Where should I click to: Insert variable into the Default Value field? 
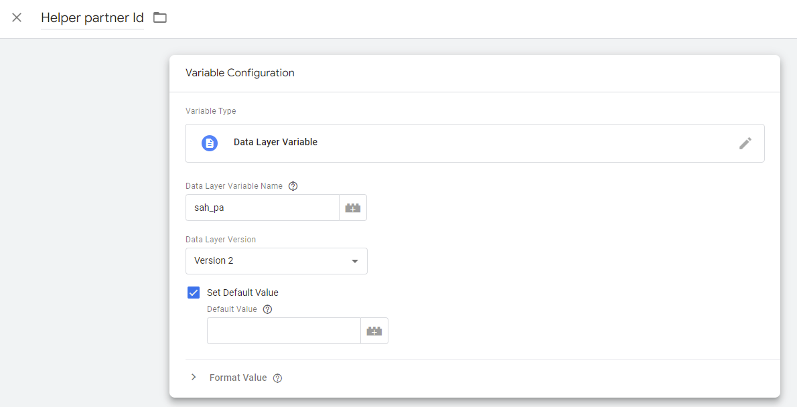374,331
